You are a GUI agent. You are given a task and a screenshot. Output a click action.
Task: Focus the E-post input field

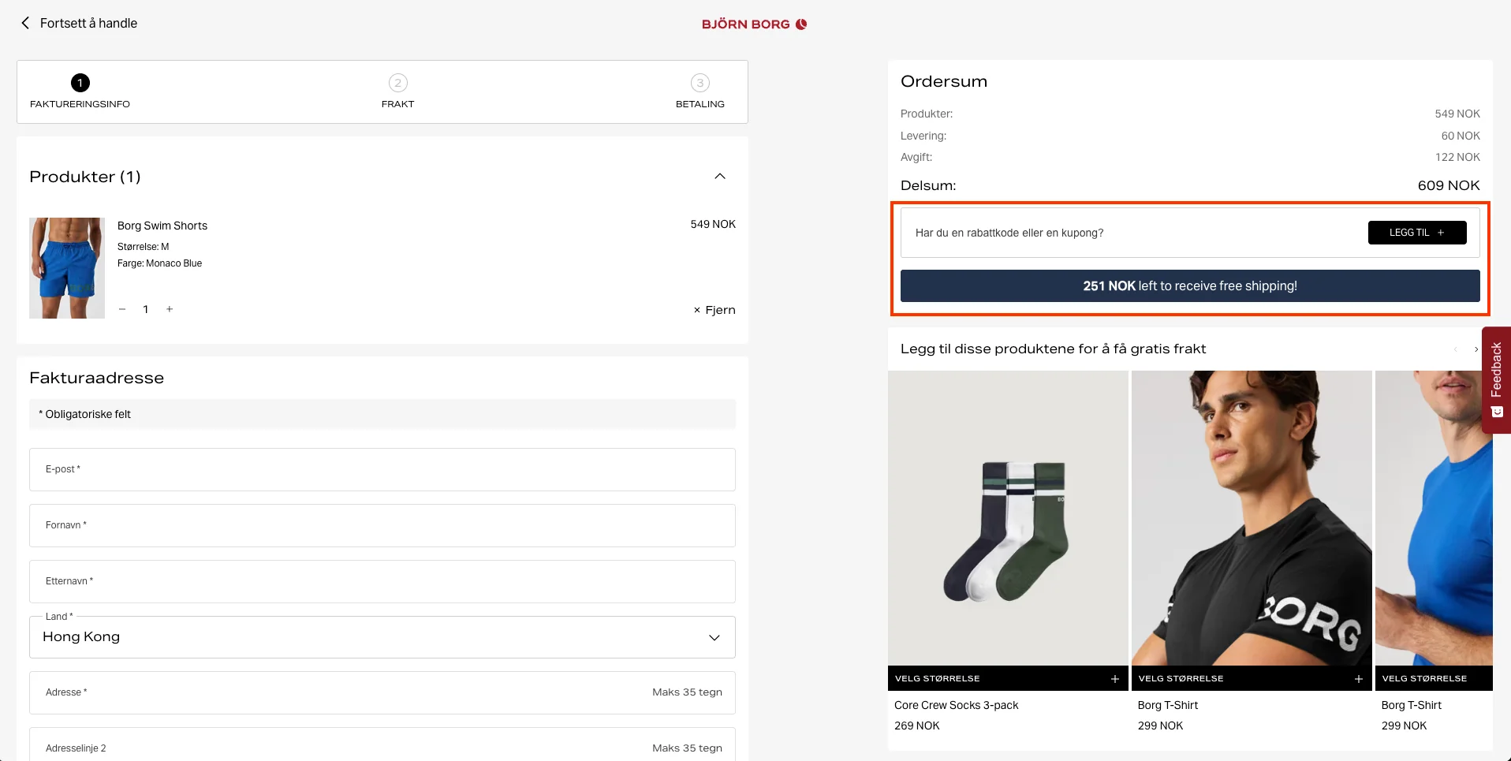(382, 469)
